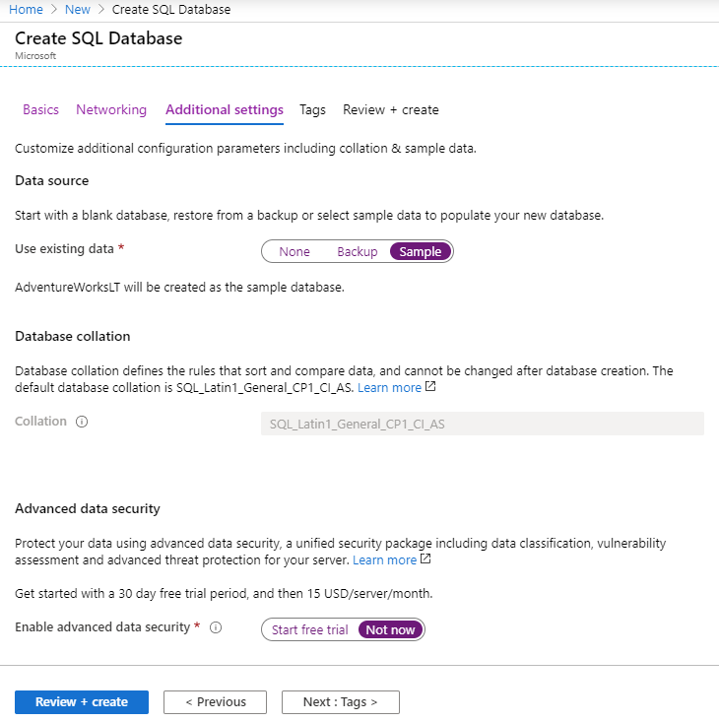This screenshot has height=722, width=719.
Task: Click the Microsoft subtitle under the page title
Action: point(35,56)
